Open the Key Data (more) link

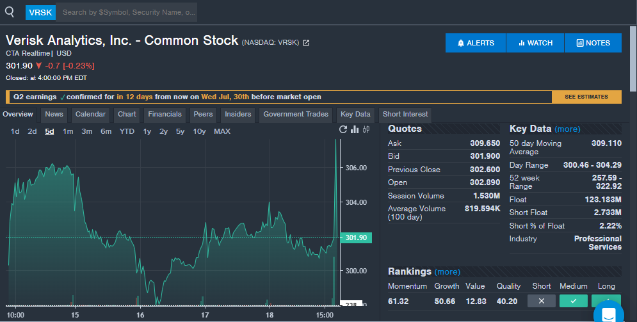click(567, 129)
